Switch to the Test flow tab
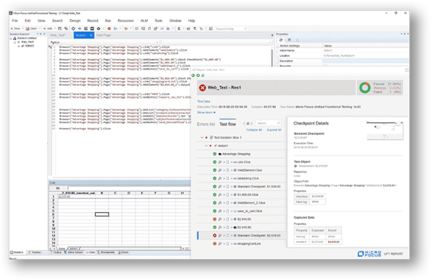The width and height of the screenshot is (431, 279). pos(227,124)
